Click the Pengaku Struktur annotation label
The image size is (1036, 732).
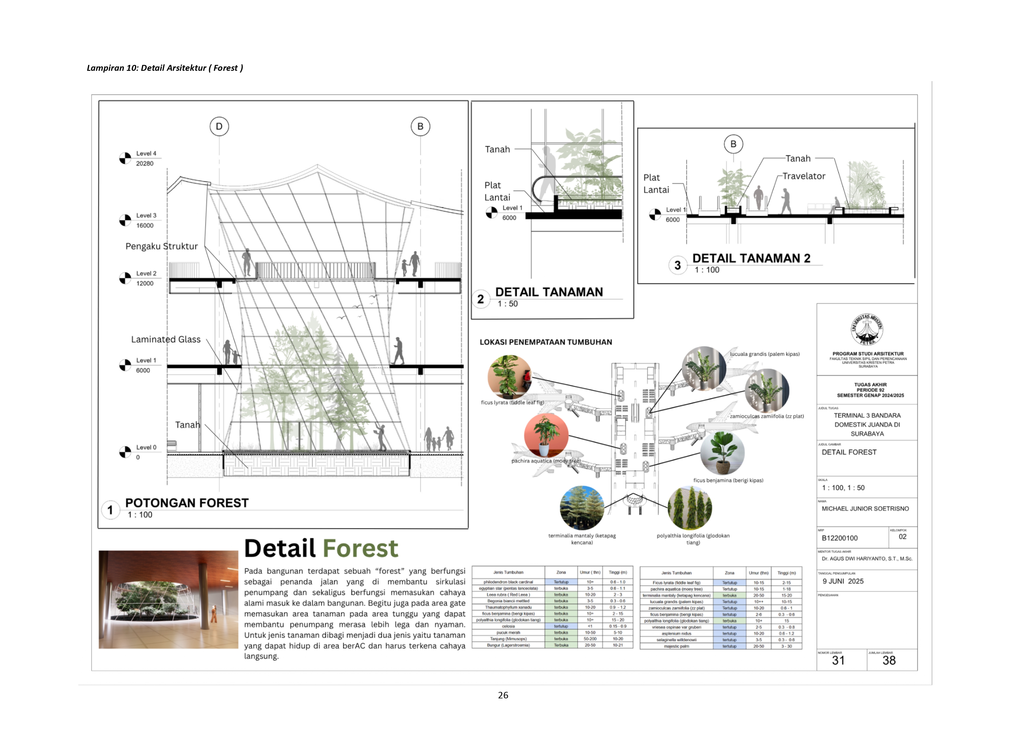coord(162,246)
